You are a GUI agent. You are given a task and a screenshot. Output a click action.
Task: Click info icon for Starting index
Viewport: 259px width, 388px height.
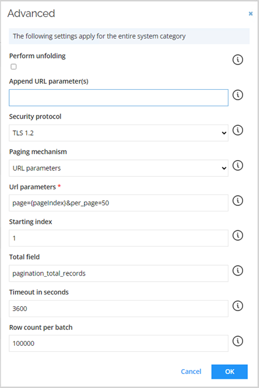(238, 235)
